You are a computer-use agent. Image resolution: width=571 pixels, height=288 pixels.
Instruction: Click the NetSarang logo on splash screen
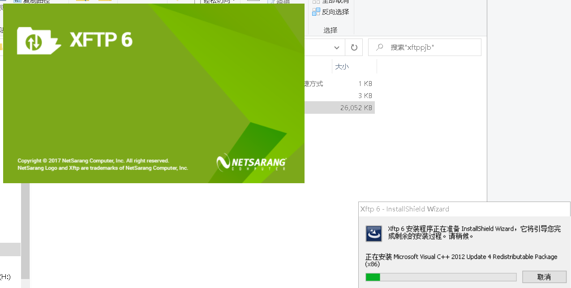point(251,163)
